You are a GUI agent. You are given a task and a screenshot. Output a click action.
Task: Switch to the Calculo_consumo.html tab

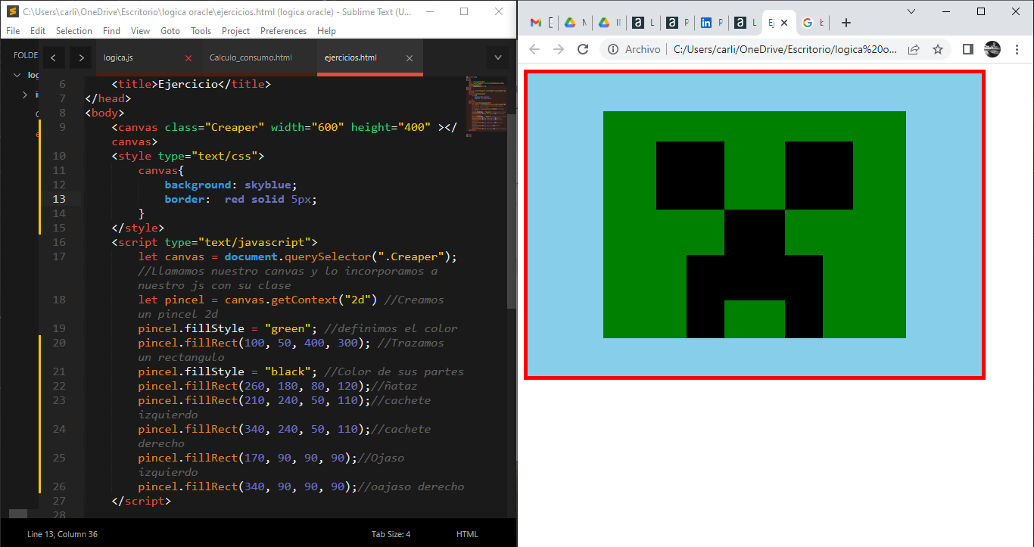251,57
